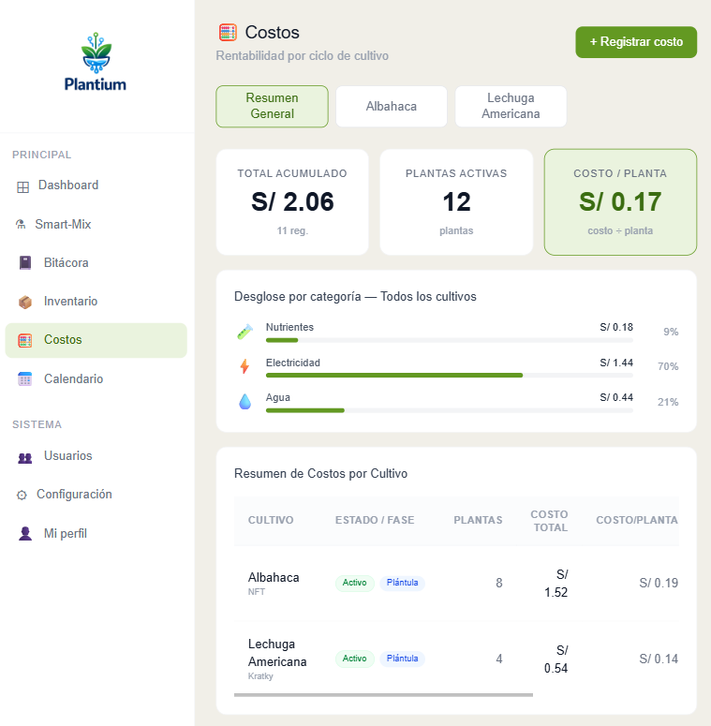The width and height of the screenshot is (711, 726).
Task: Switch to the Albahaca tab
Action: 392,106
